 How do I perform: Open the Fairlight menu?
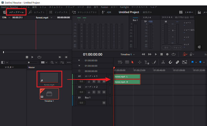[124, 7]
